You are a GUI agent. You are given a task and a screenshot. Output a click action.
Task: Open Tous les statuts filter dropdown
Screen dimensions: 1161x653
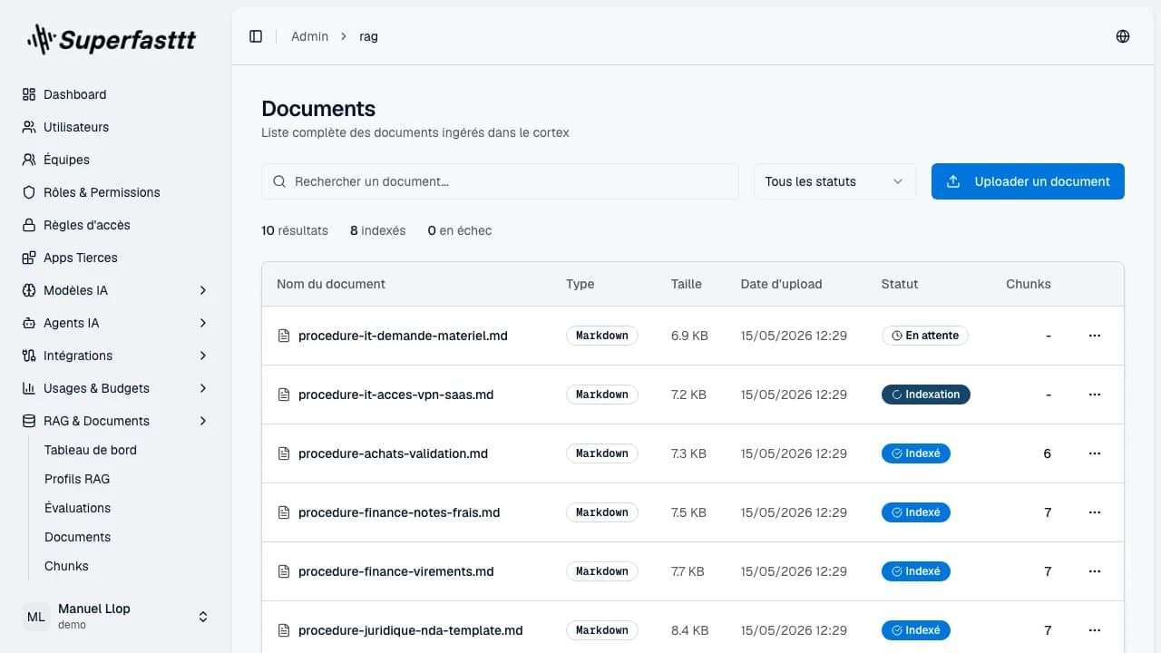click(x=834, y=181)
